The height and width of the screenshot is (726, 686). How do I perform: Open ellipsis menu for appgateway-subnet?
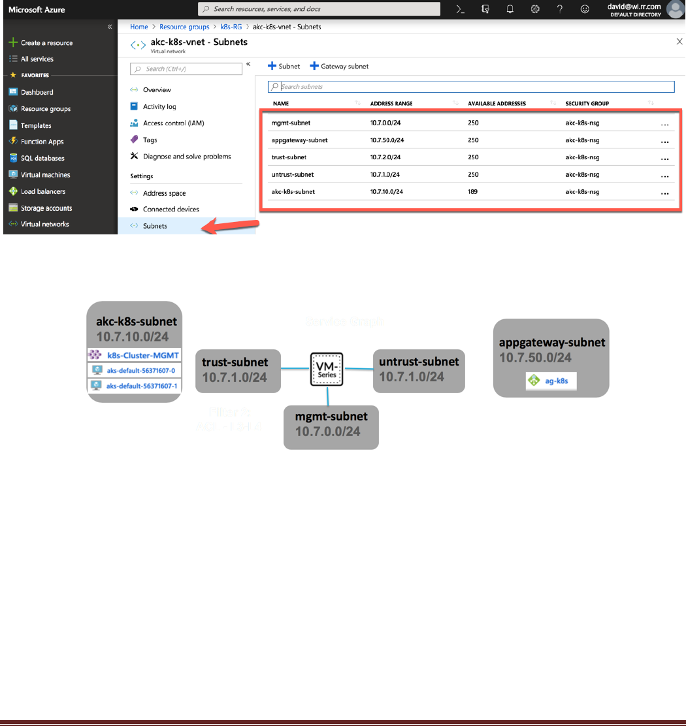[x=664, y=142]
